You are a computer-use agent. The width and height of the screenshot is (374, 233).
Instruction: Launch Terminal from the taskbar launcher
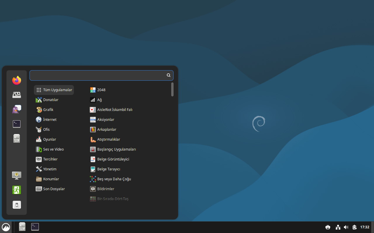tap(35, 227)
